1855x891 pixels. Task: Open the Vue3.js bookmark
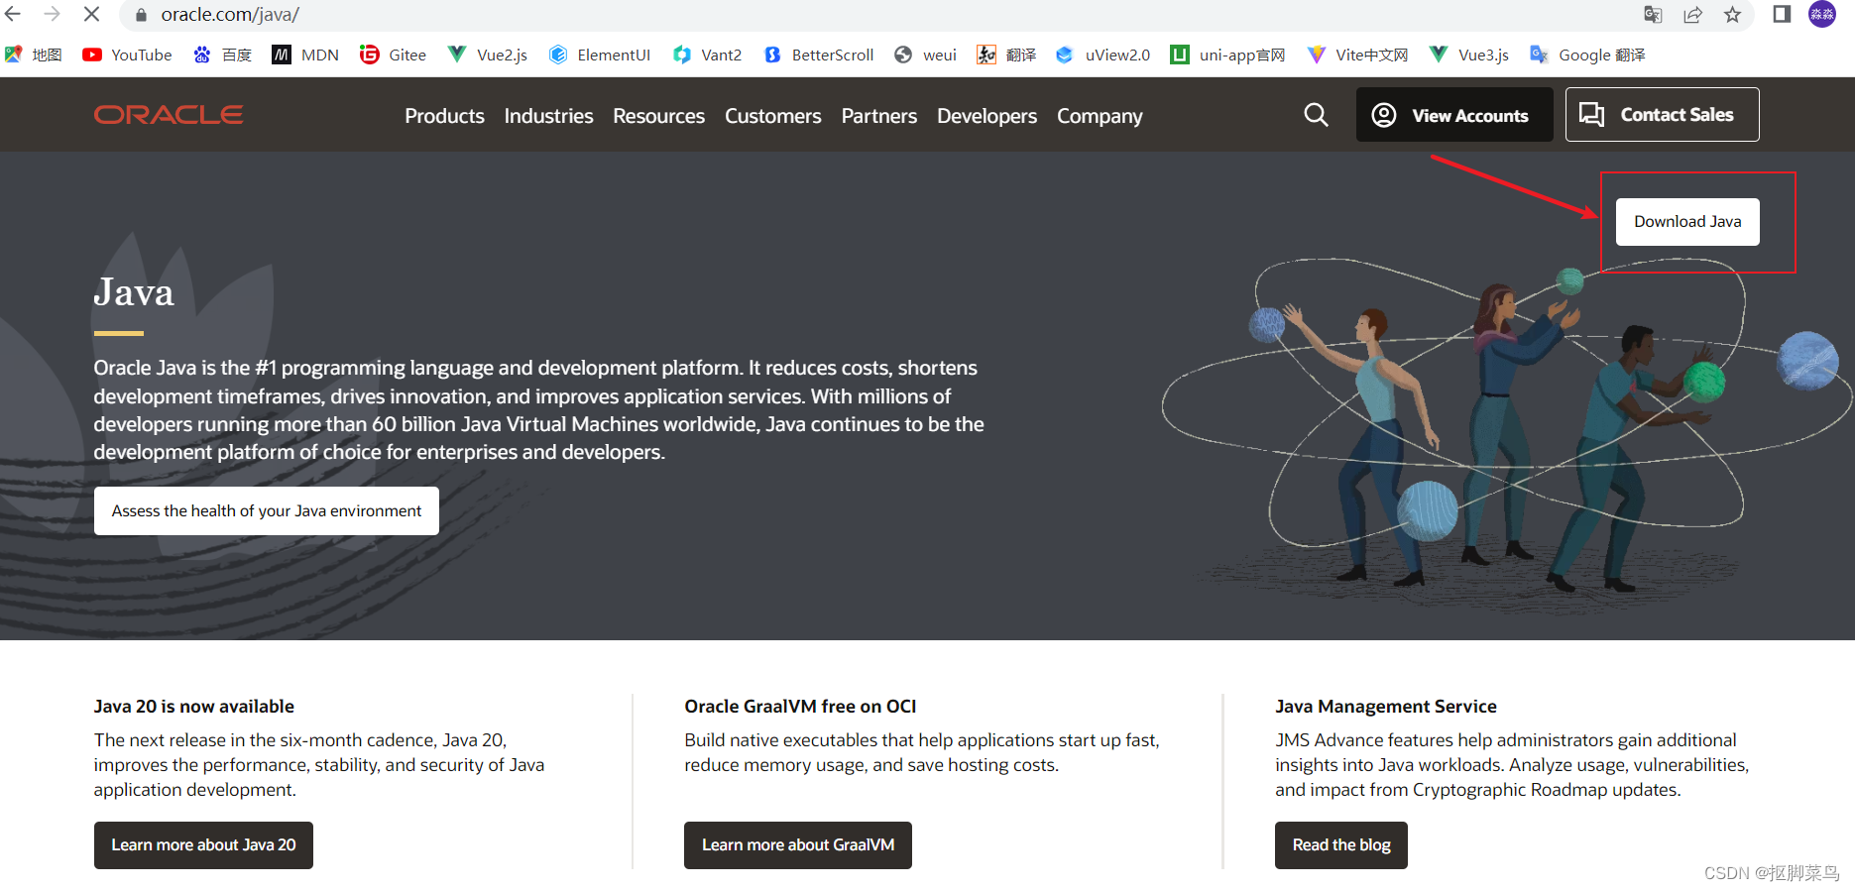click(1468, 55)
